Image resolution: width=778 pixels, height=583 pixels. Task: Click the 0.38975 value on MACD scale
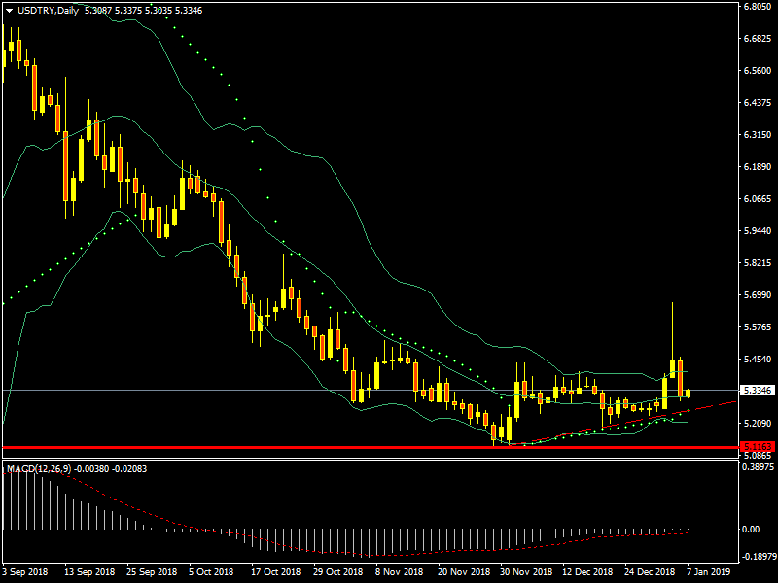click(757, 468)
